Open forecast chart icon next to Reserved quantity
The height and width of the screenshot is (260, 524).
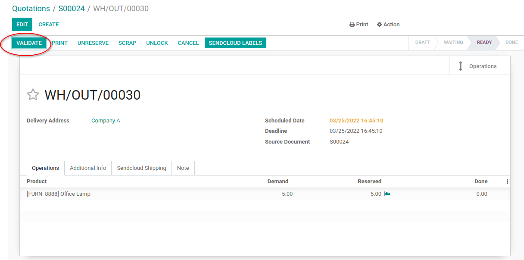pos(387,194)
